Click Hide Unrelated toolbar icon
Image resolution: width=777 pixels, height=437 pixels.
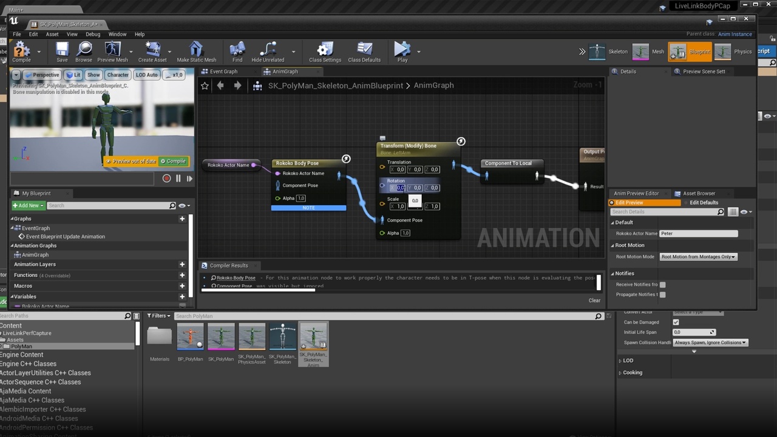(x=268, y=49)
